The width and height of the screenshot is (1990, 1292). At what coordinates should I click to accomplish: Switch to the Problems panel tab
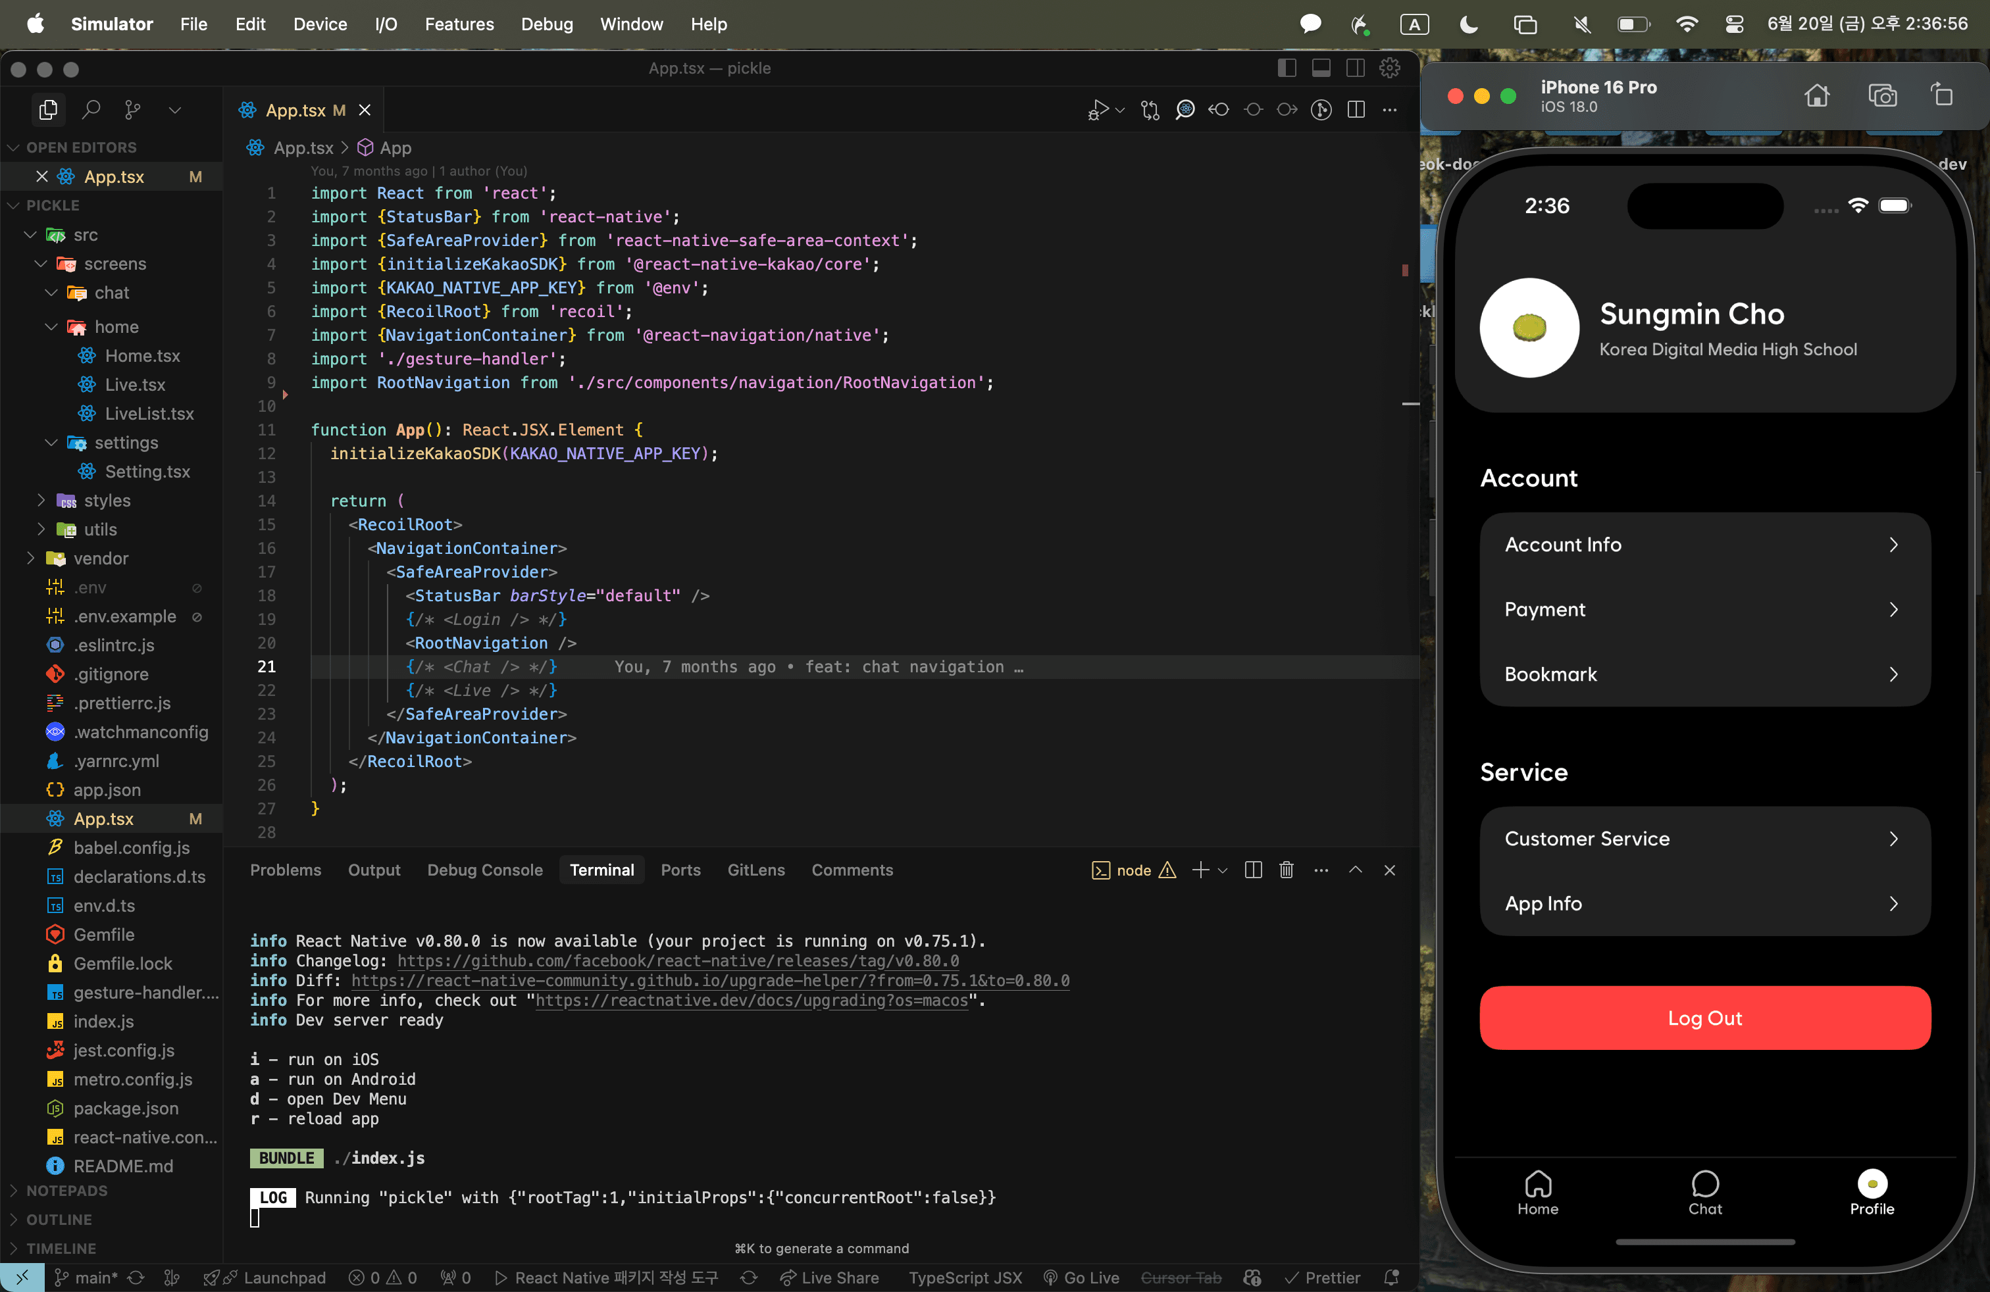pyautogui.click(x=285, y=871)
